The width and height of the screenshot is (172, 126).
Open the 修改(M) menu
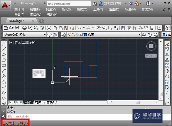click(147, 9)
